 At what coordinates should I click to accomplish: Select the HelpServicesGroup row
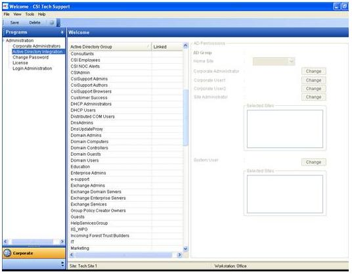click(x=126, y=223)
